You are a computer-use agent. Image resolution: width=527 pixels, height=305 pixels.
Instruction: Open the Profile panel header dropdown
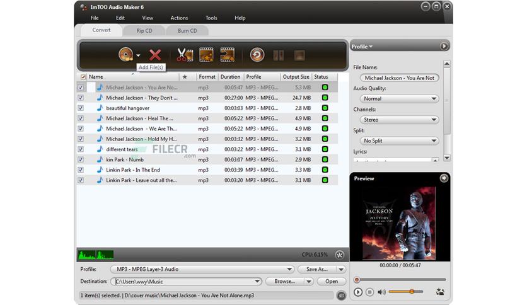362,47
